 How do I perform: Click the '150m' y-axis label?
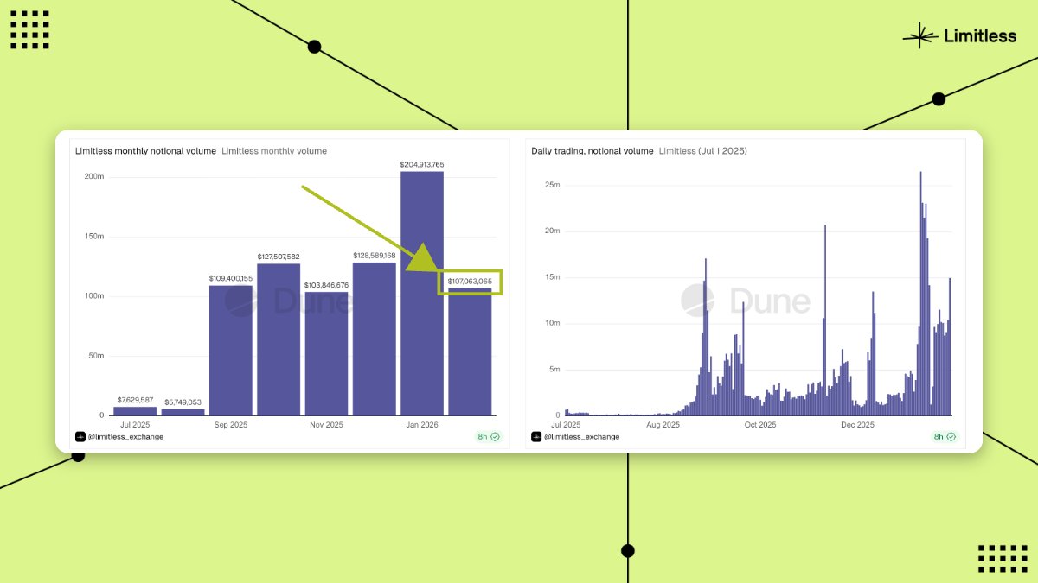93,236
